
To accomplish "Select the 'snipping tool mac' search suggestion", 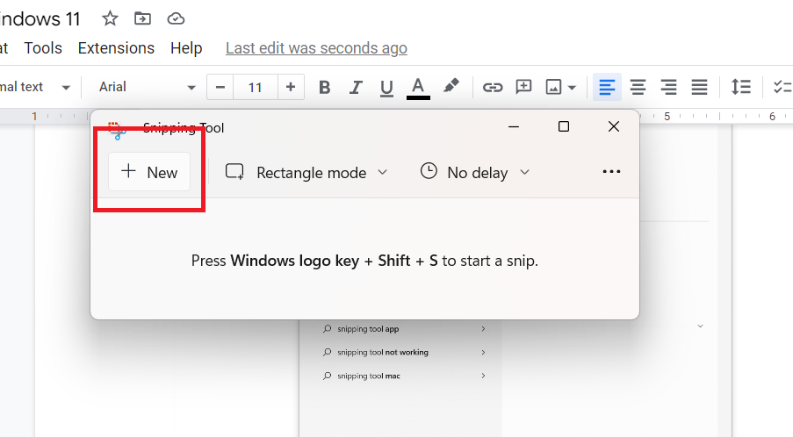I will tap(369, 376).
